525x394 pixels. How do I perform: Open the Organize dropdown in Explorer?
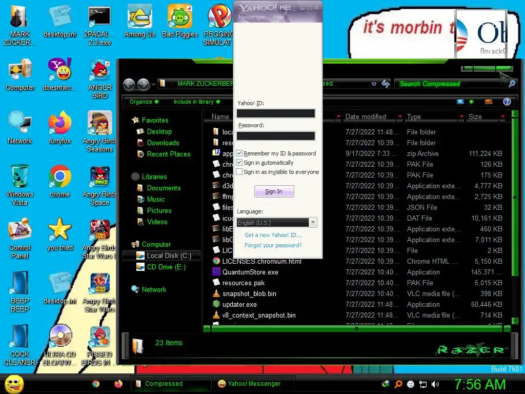click(x=144, y=102)
